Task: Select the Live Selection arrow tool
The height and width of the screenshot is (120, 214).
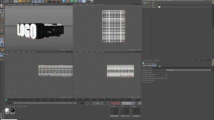Action: tap(12, 1)
